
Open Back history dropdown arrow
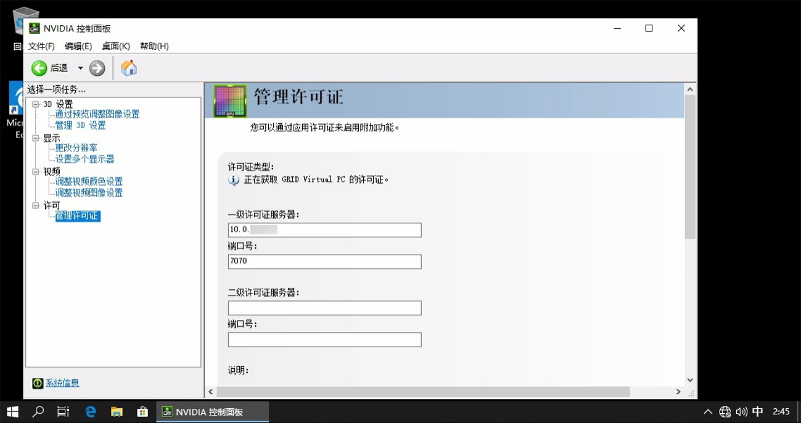(x=80, y=68)
